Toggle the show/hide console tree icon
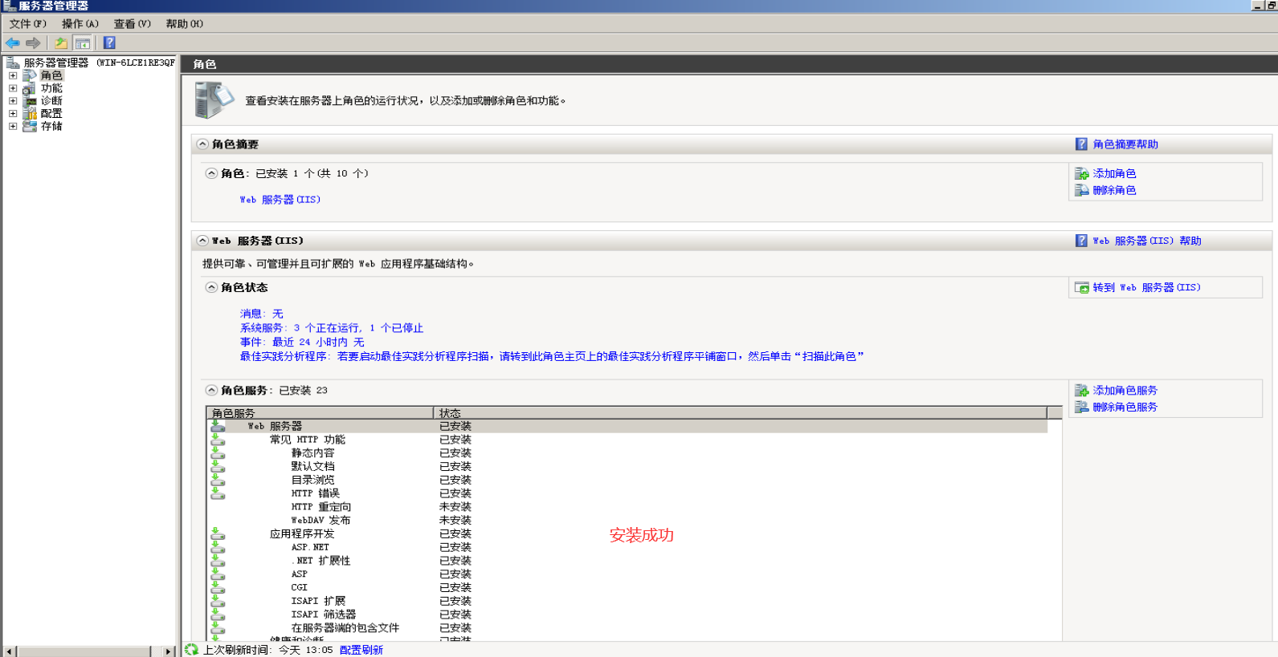Screen dimensions: 1278x657 click(82, 43)
